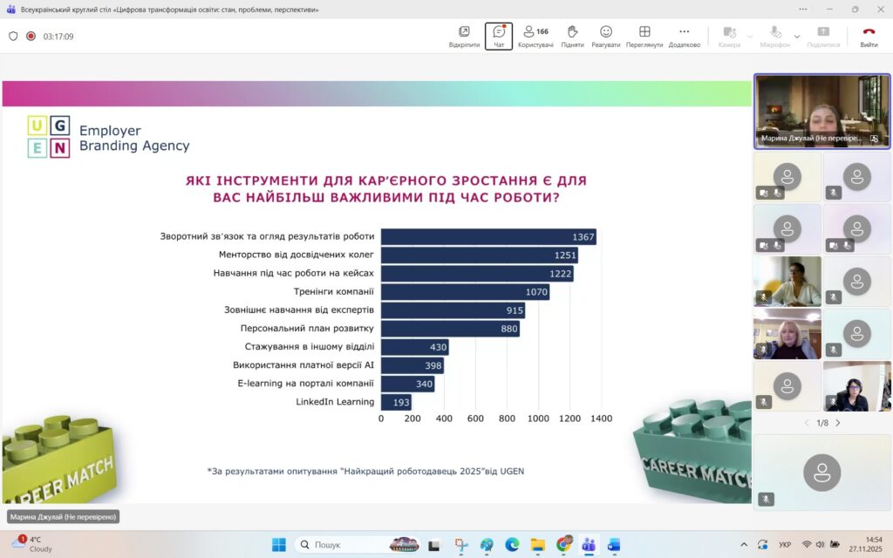Go to previous page of participants
This screenshot has width=893, height=558.
coord(807,423)
